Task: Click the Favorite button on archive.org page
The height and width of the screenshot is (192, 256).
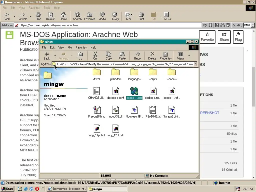Action: pos(207,37)
